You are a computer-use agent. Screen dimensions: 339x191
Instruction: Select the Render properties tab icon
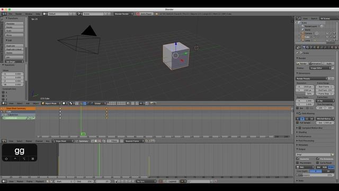(304, 47)
